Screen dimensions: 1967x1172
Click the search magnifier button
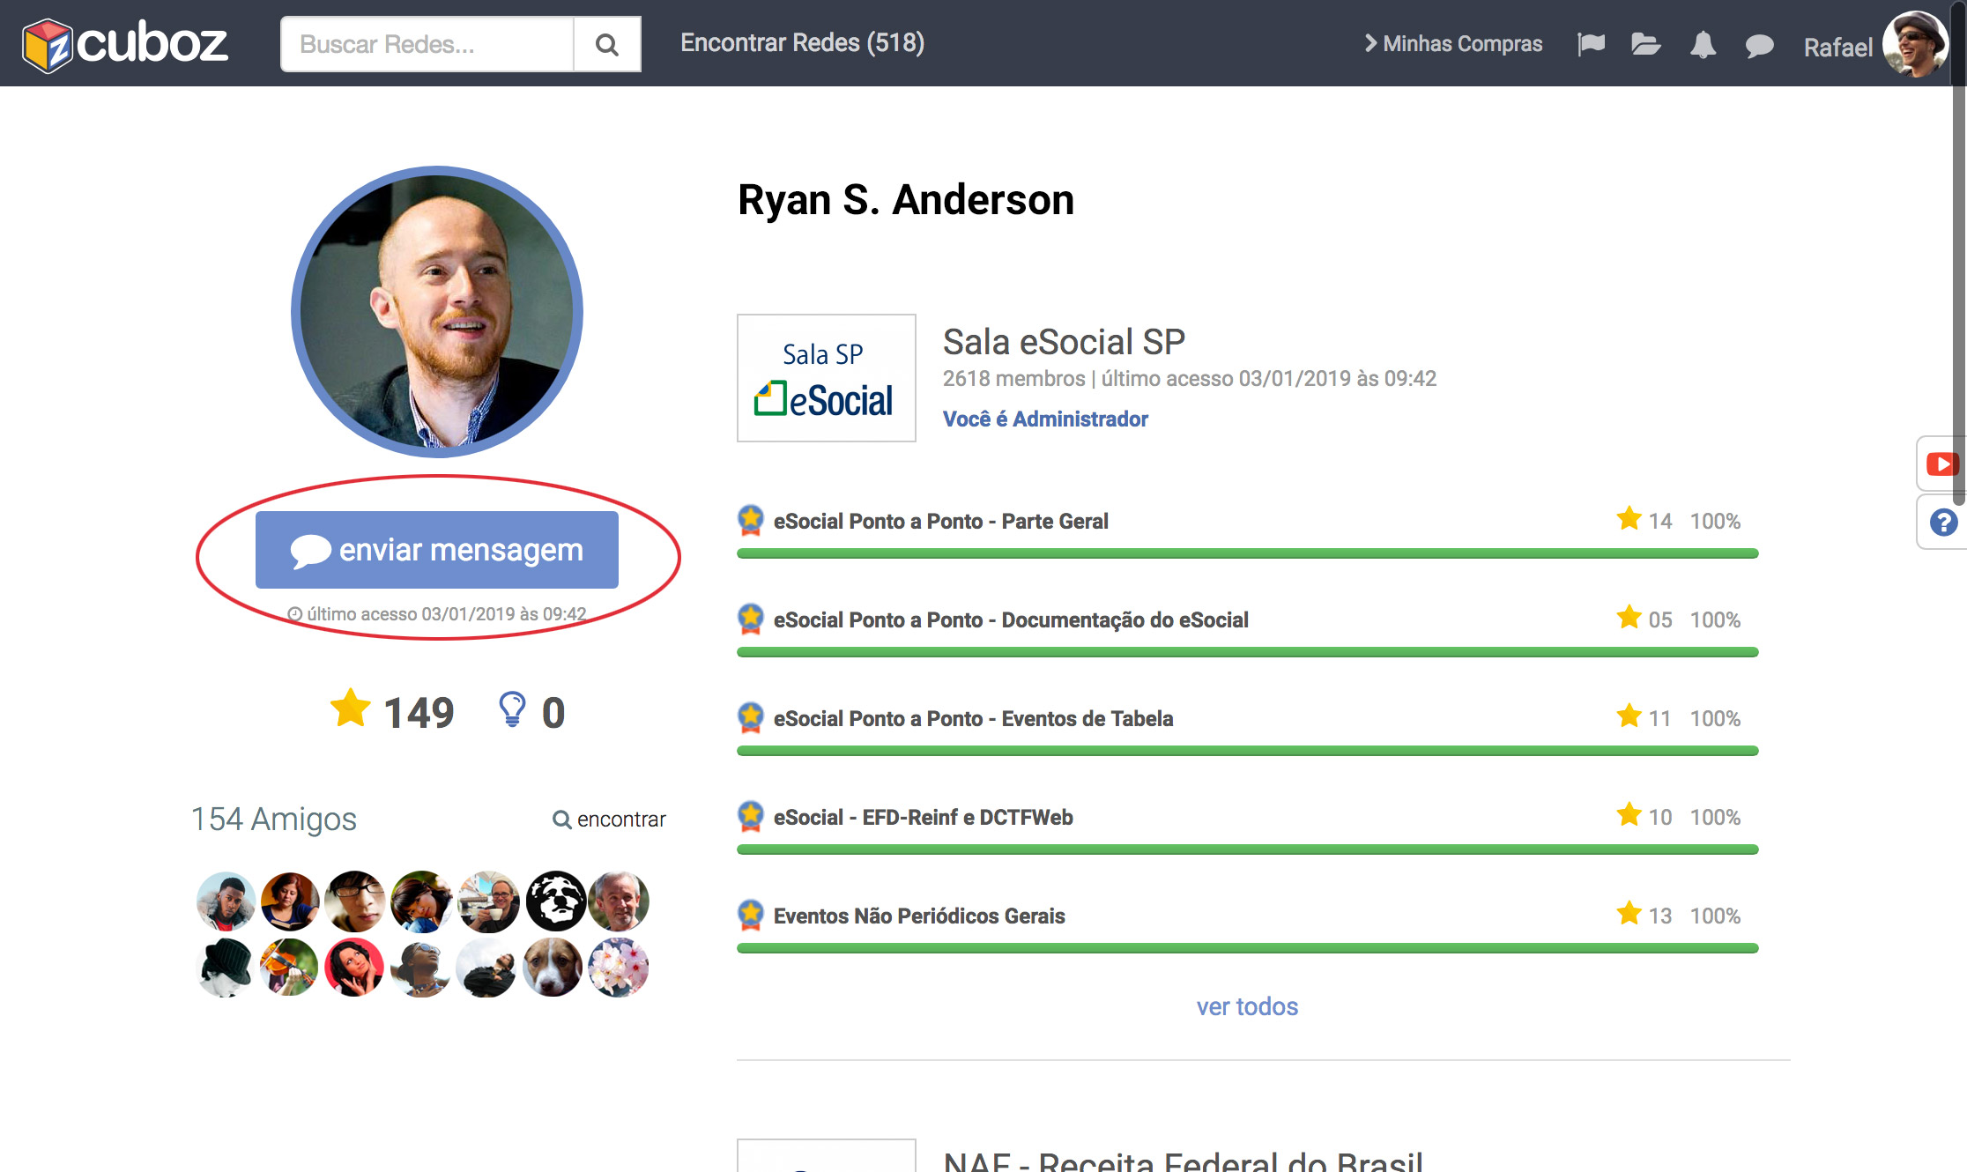point(606,44)
